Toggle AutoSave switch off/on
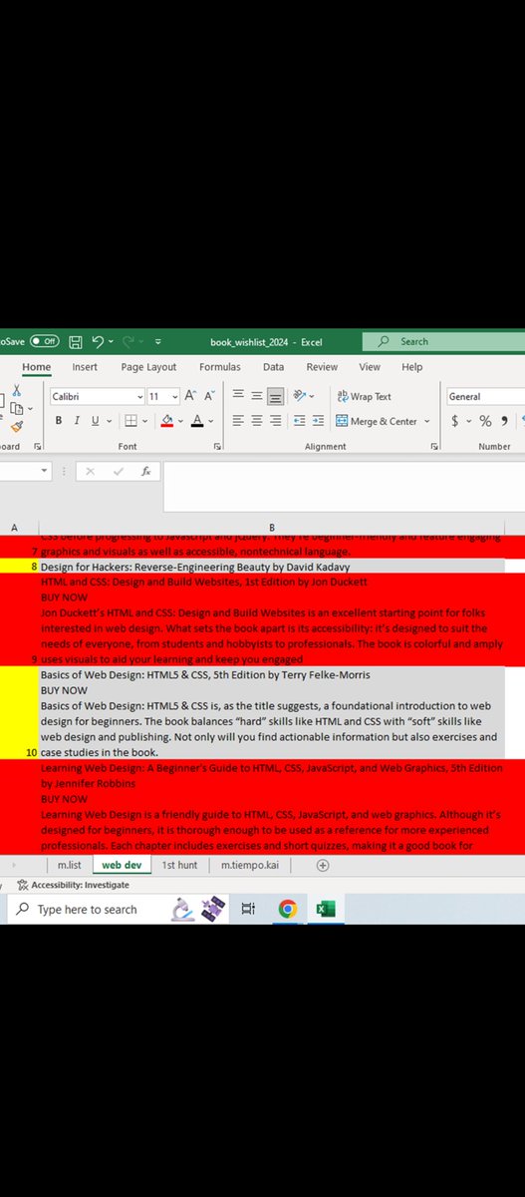The width and height of the screenshot is (525, 1197). [x=43, y=341]
